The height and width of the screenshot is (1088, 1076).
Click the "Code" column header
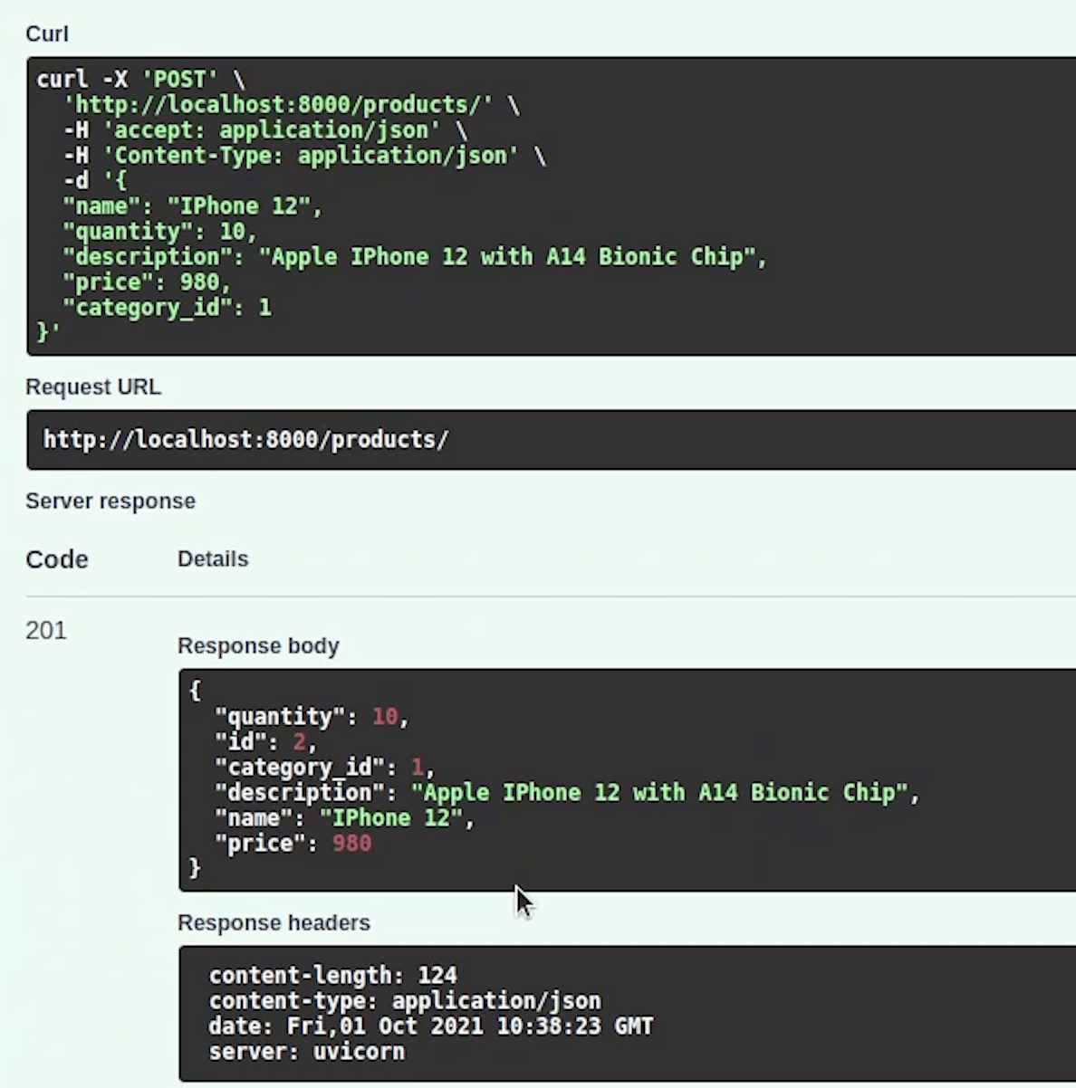click(x=57, y=559)
